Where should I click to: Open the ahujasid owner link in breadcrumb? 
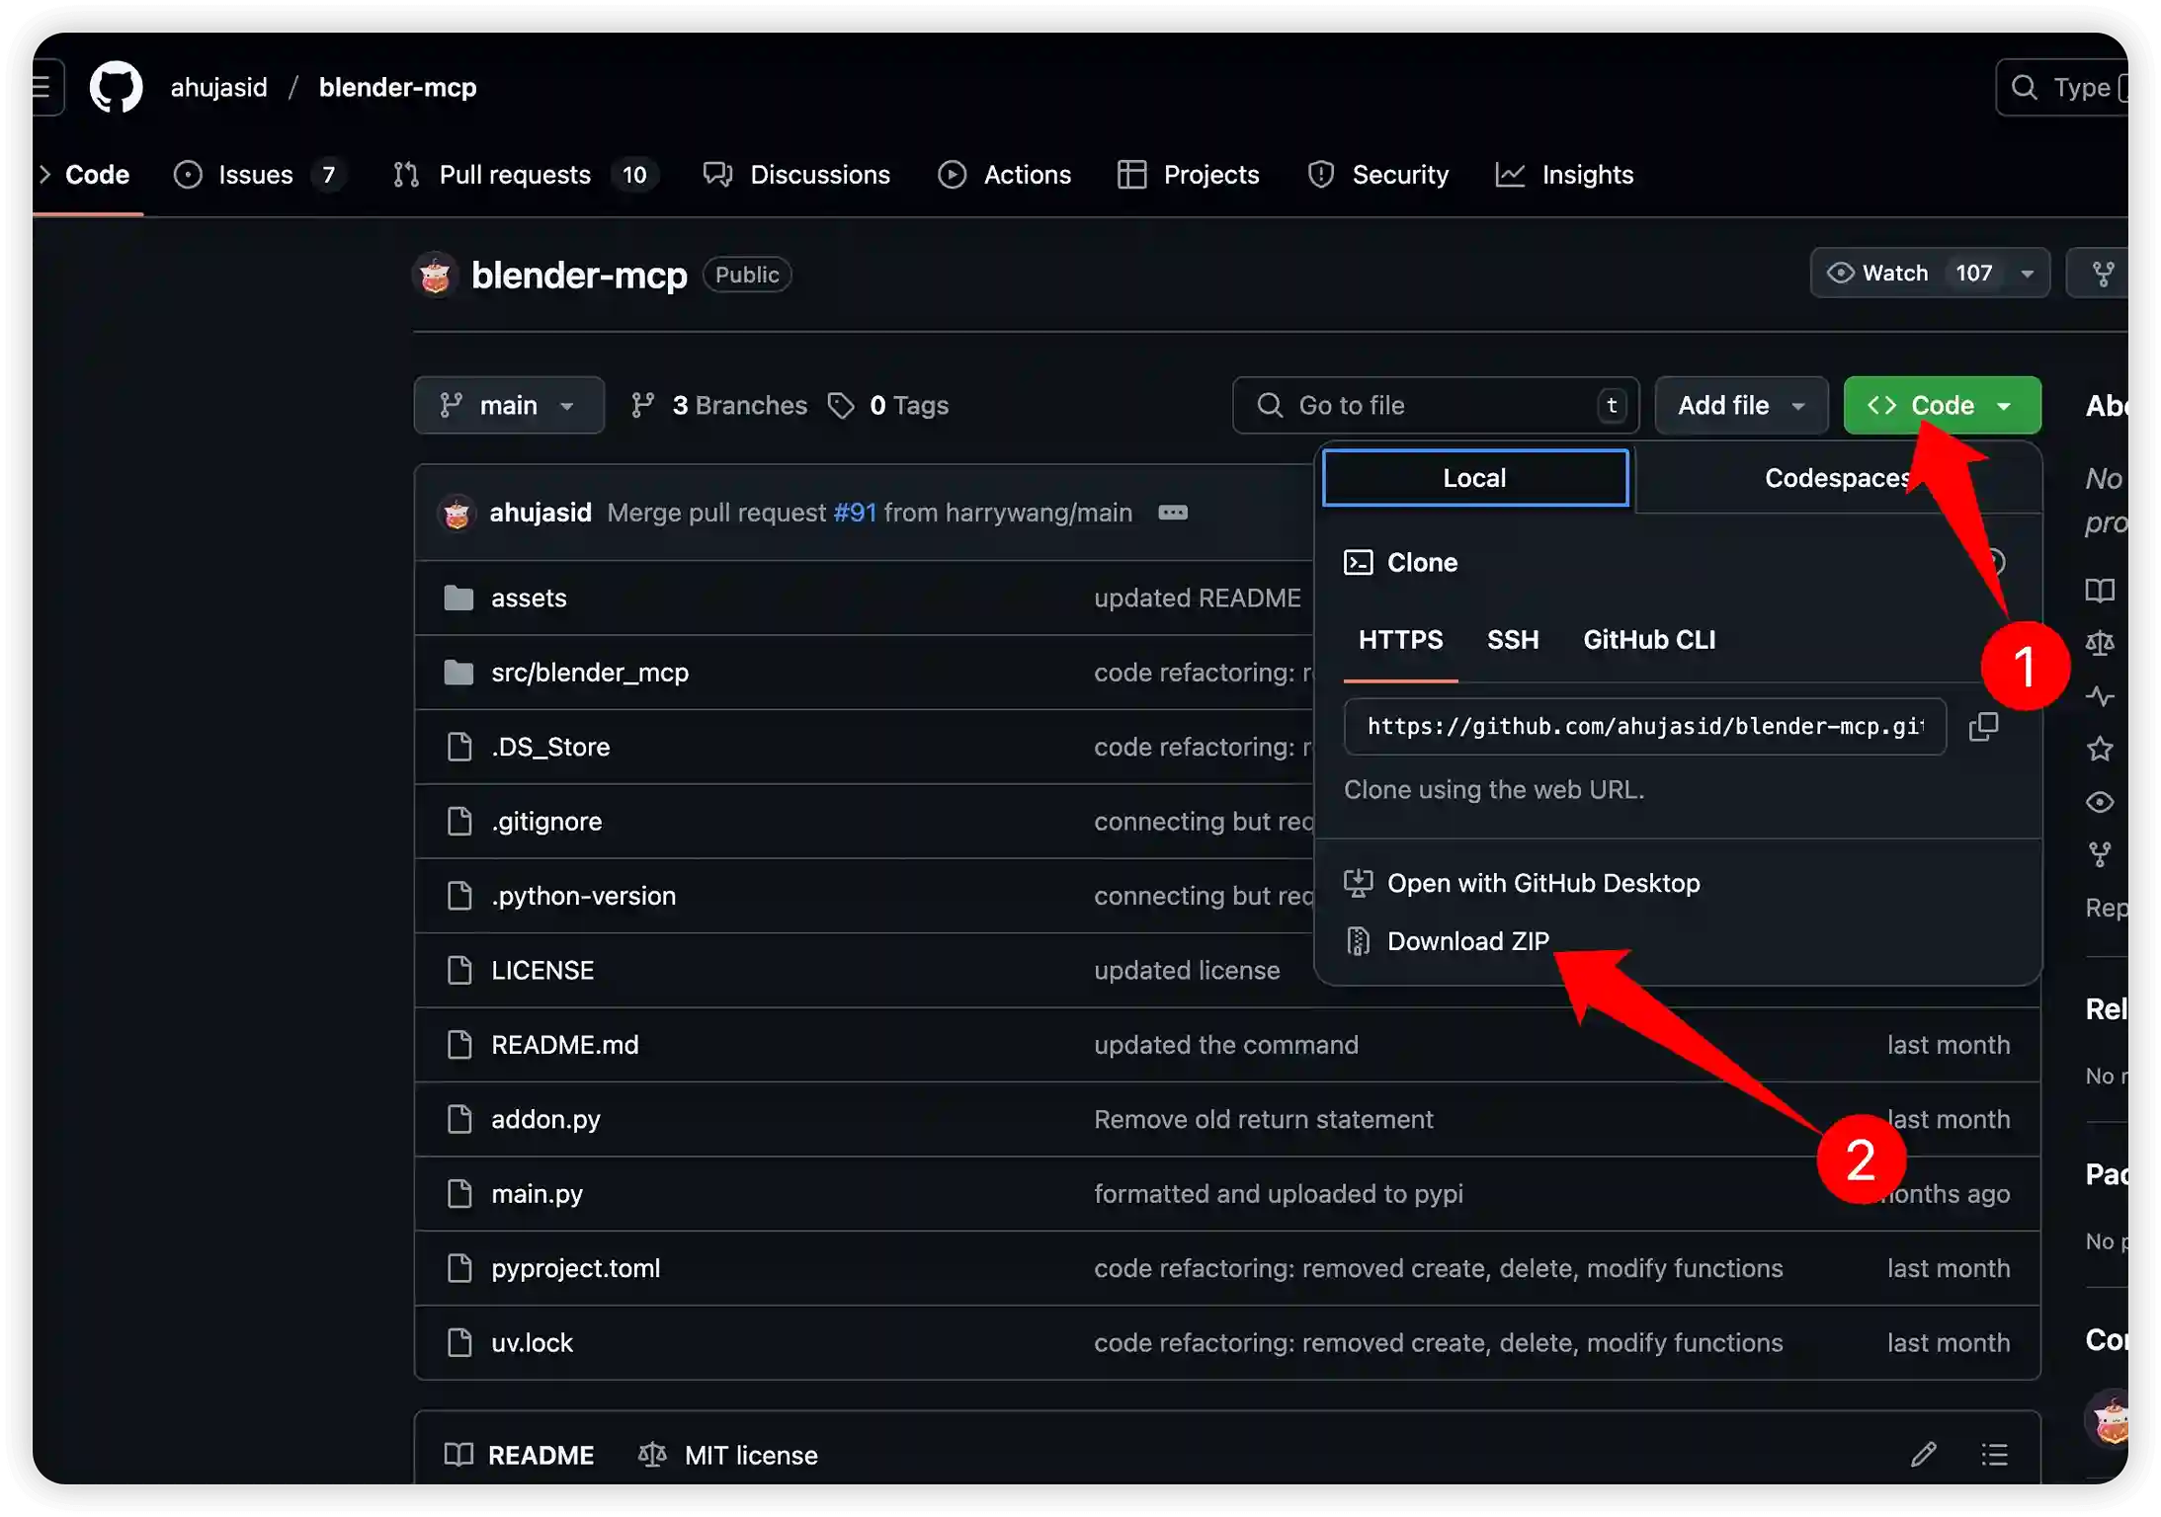click(218, 87)
